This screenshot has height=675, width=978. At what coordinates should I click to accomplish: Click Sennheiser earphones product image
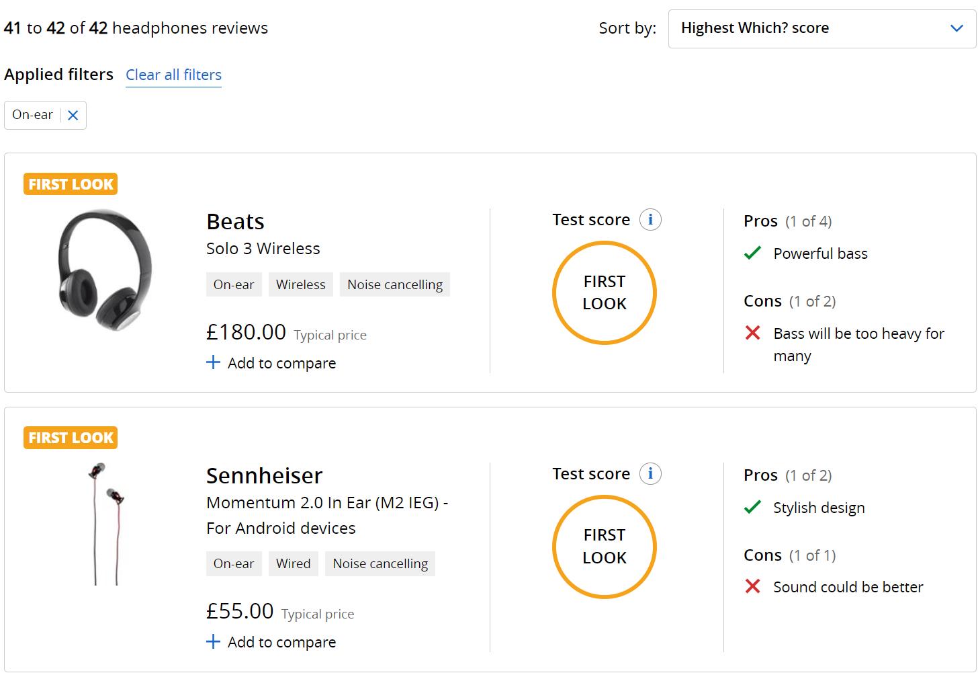pos(107,523)
